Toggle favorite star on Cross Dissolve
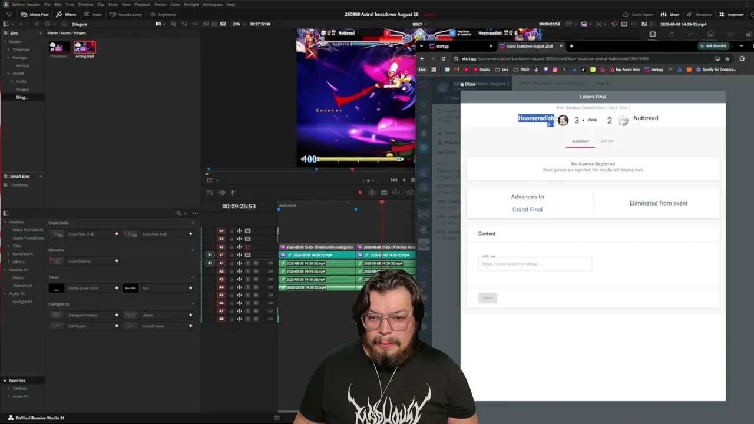This screenshot has height=424, width=754. [x=117, y=261]
